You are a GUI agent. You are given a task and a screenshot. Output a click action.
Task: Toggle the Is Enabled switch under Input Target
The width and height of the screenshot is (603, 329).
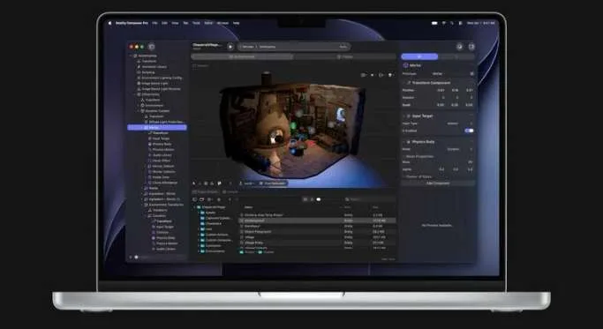(469, 131)
